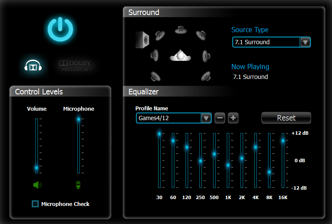The width and height of the screenshot is (332, 224).
Task: Click the Equalizer section header
Action: (x=143, y=92)
